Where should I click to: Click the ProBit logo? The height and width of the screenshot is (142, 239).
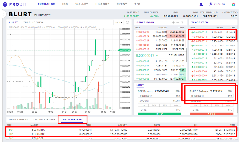click(15, 4)
